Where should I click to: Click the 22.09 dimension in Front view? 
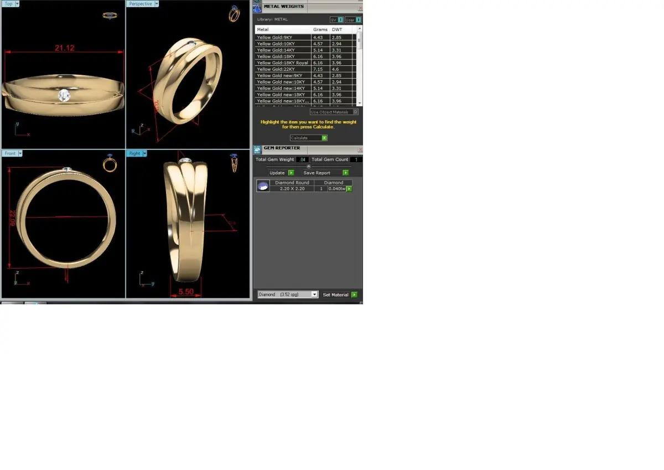(12, 218)
